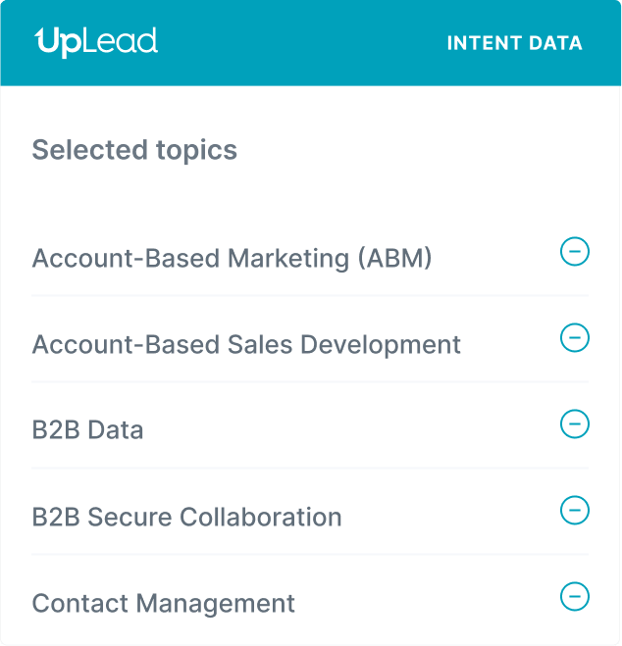Deselect B2B Secure Collaboration via its minus icon
Image resolution: width=622 pixels, height=646 pixels.
(574, 511)
